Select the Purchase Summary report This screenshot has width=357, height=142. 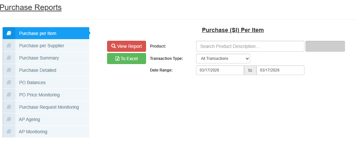click(x=46, y=58)
